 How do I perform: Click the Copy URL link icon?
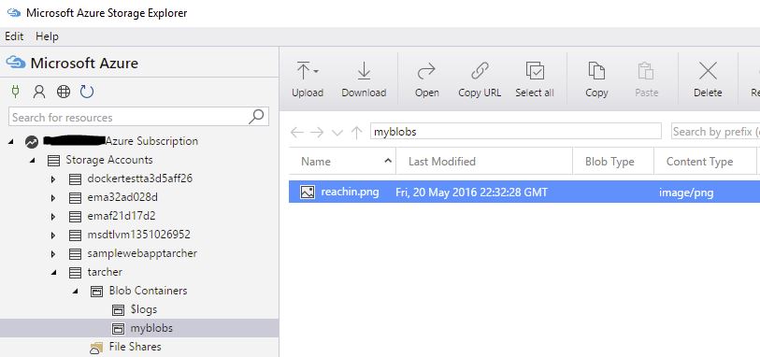pyautogui.click(x=480, y=71)
